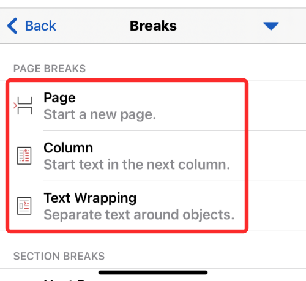Choose the Text Wrapping option label
Image resolution: width=306 pixels, height=281 pixels.
click(x=90, y=198)
